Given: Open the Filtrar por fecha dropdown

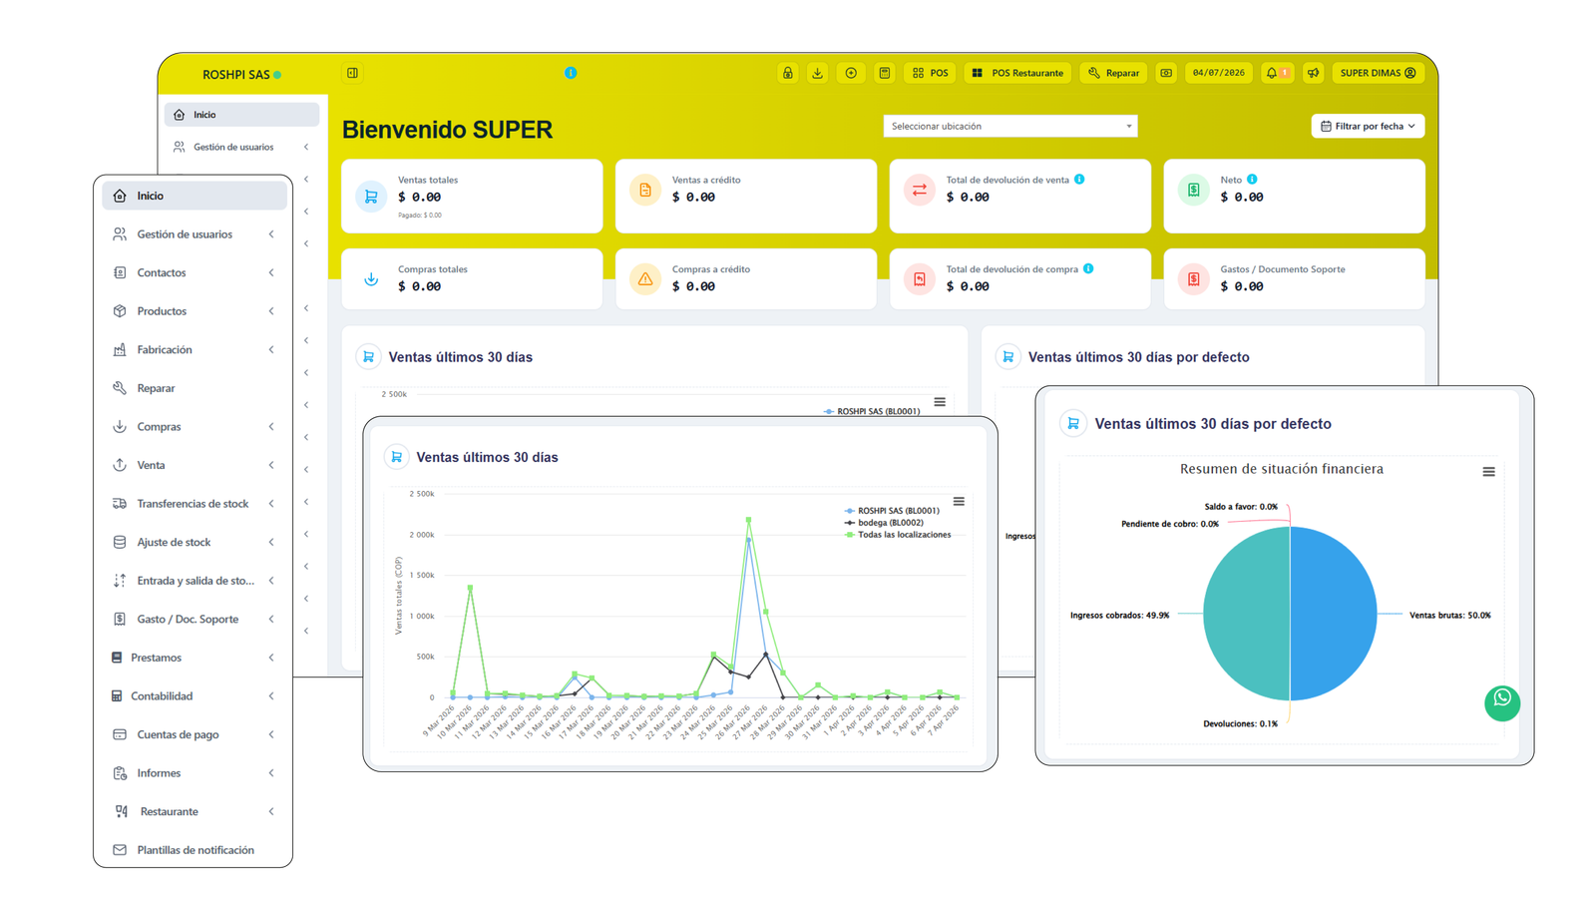Looking at the screenshot, I should tap(1368, 126).
